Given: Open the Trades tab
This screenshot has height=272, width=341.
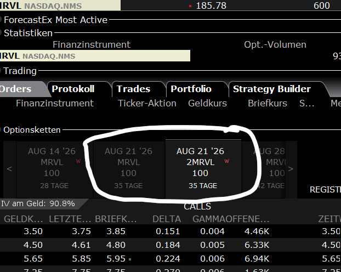Looking at the screenshot, I should click(x=133, y=89).
